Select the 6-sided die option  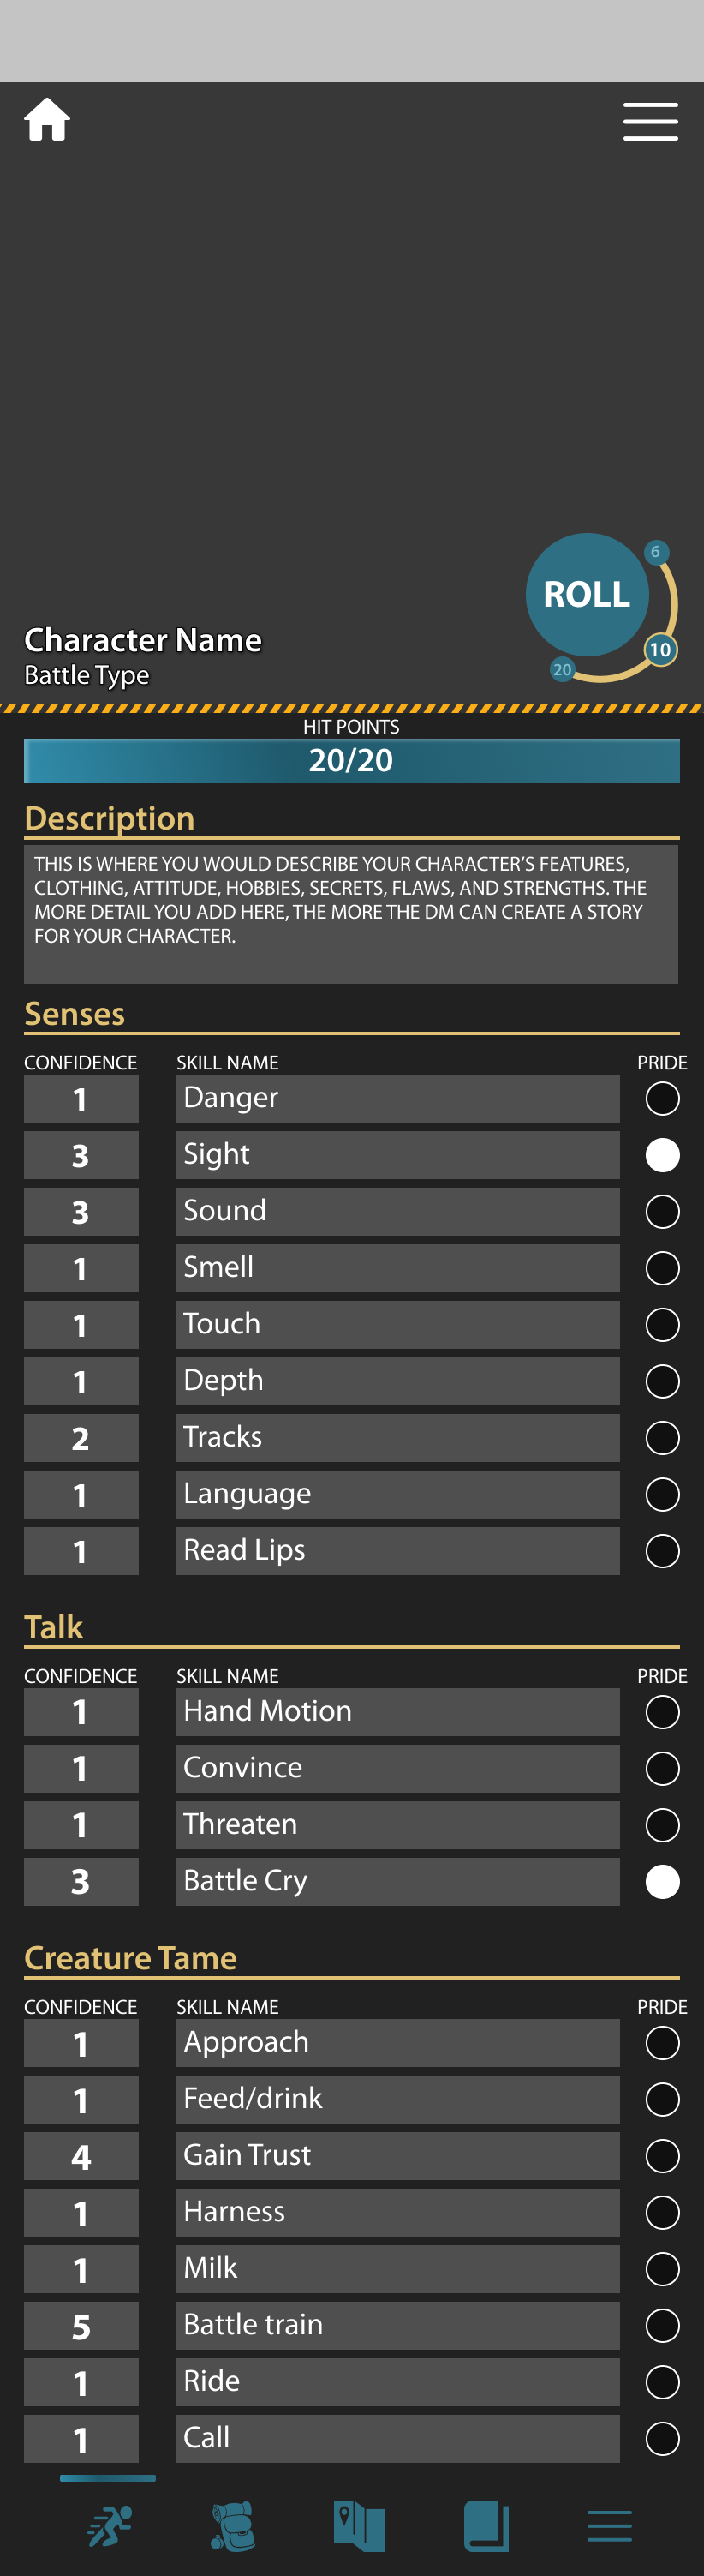pyautogui.click(x=655, y=552)
